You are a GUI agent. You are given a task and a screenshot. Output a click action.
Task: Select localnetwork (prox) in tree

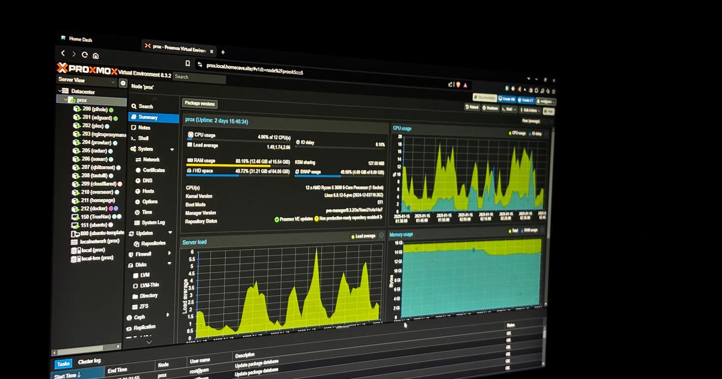point(96,241)
